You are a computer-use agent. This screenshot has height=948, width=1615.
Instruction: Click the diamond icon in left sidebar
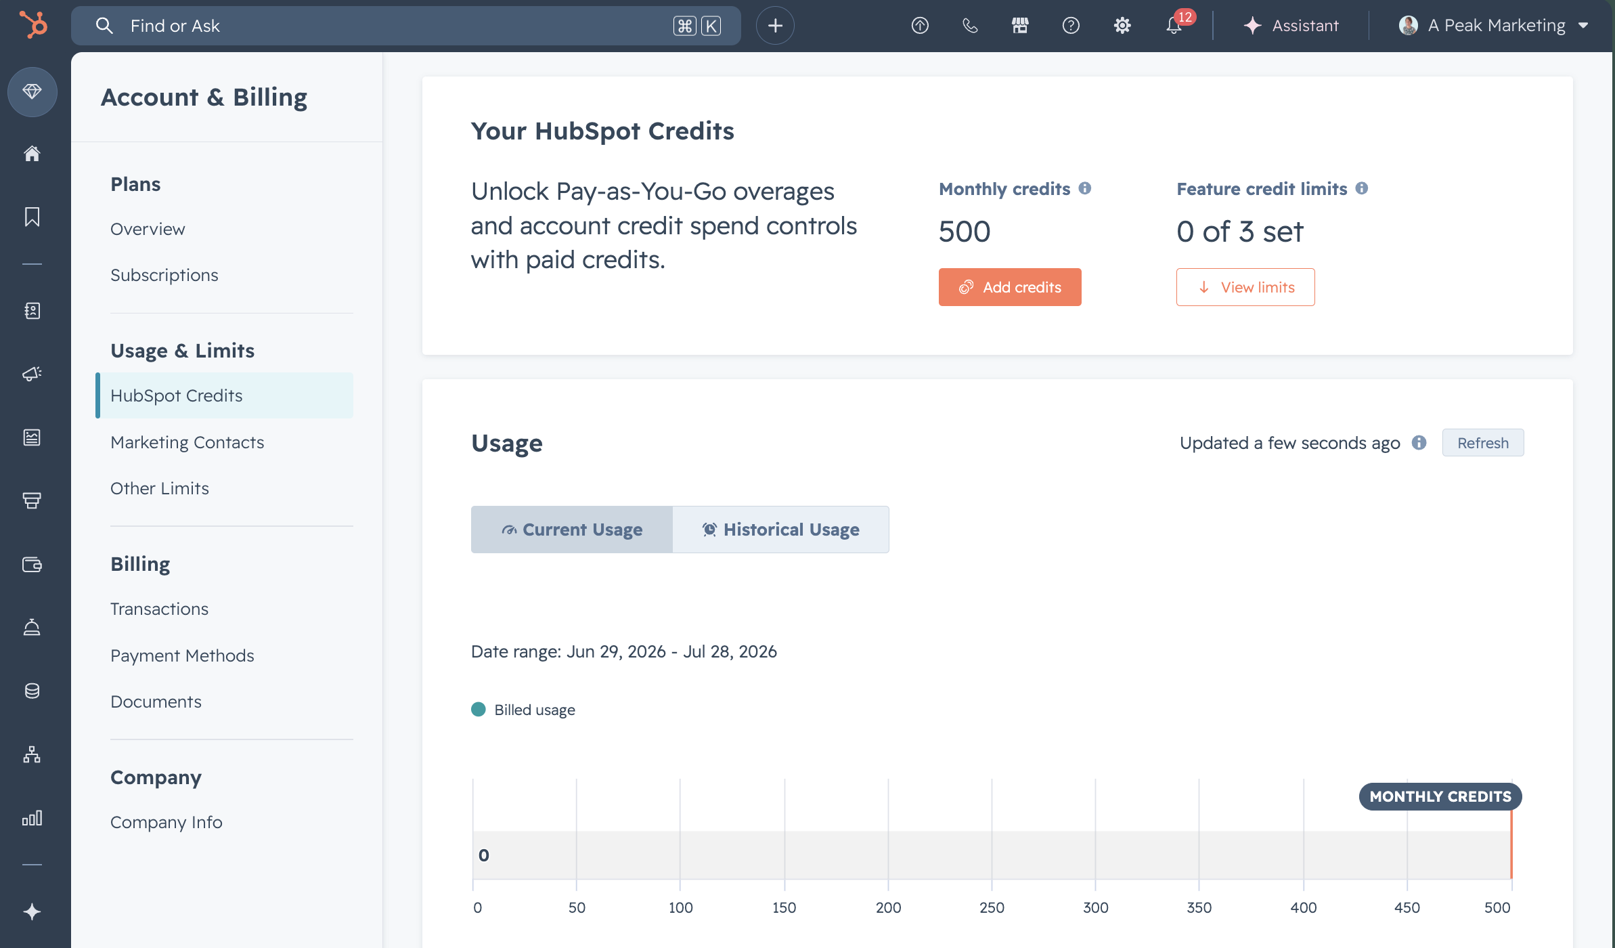(x=32, y=91)
